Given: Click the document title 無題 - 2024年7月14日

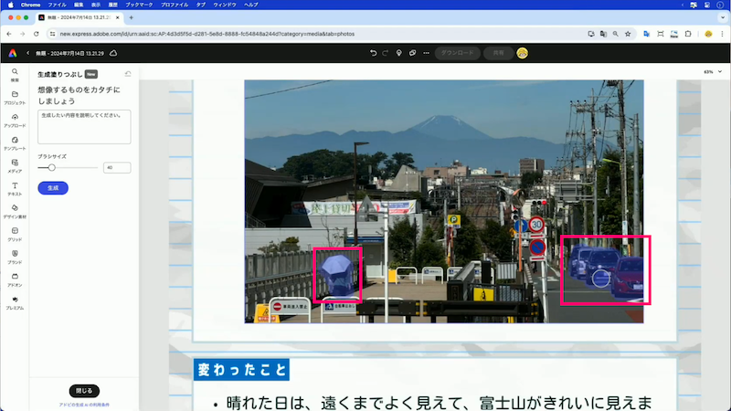Looking at the screenshot, I should [x=70, y=53].
